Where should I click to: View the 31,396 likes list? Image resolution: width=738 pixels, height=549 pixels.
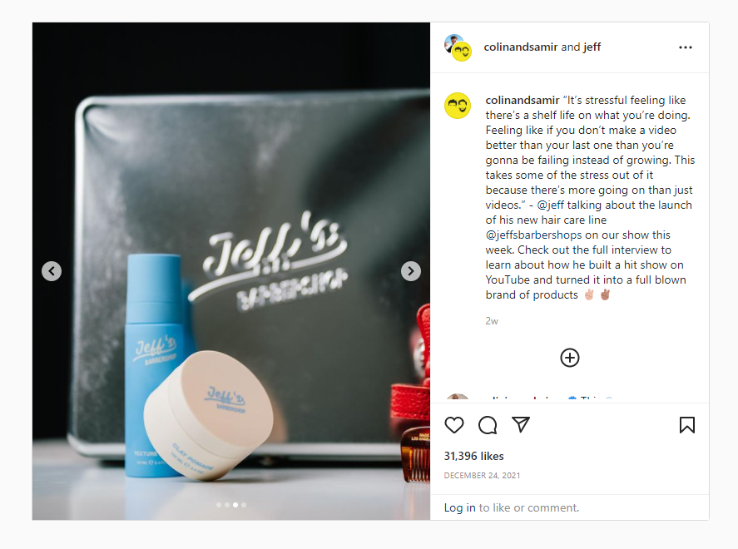(x=473, y=456)
